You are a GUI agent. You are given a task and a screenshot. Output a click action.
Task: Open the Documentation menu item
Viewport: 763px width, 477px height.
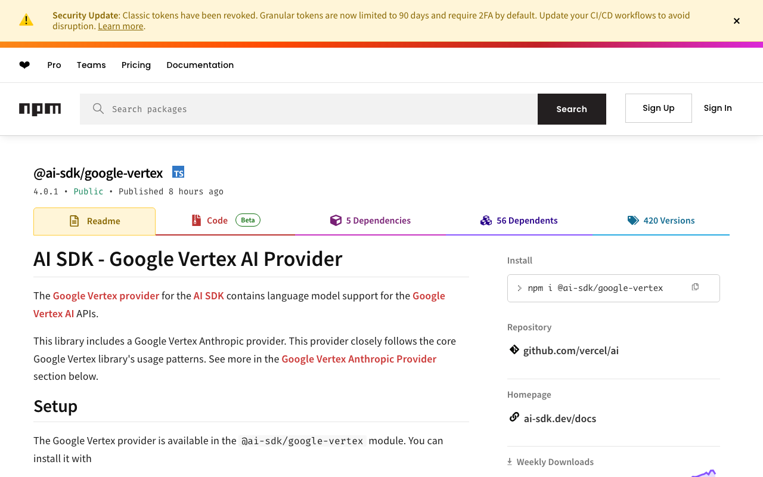coord(200,65)
